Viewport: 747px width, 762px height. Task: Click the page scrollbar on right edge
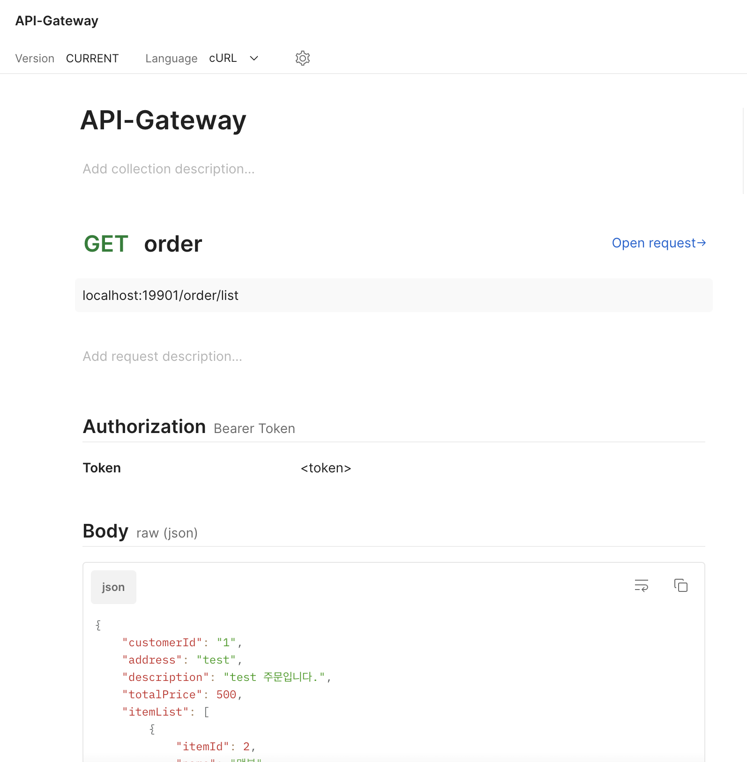(x=744, y=150)
